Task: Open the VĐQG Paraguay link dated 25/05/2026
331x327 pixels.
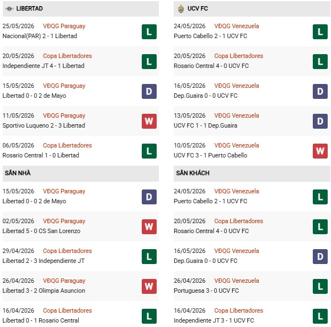Action: pyautogui.click(x=64, y=26)
